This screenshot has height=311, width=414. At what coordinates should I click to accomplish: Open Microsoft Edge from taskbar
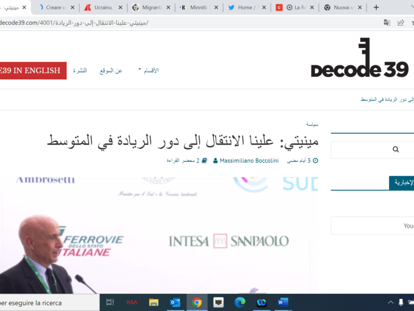240,302
